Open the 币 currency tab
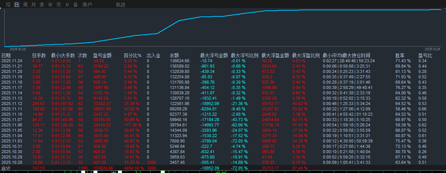Screen dimensions: 446x173 point(59,5)
